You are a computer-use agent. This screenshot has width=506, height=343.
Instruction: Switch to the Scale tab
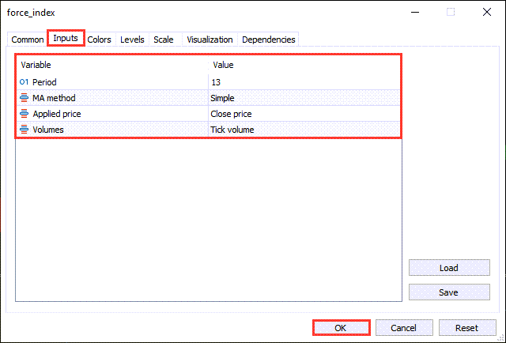pos(164,40)
